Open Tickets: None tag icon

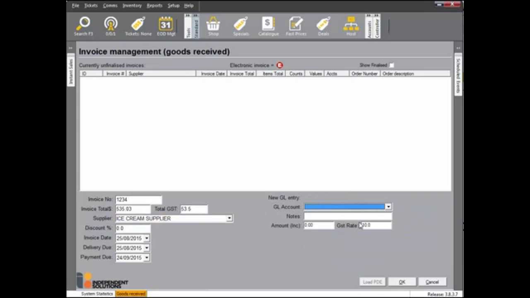(138, 26)
